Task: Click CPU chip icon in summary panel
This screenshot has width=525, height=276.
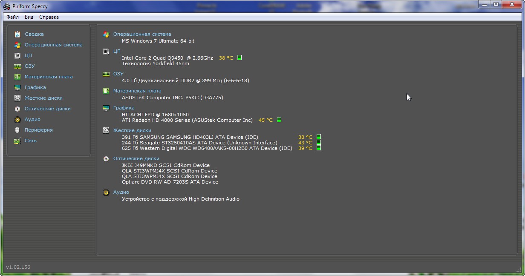Action: [x=106, y=52]
